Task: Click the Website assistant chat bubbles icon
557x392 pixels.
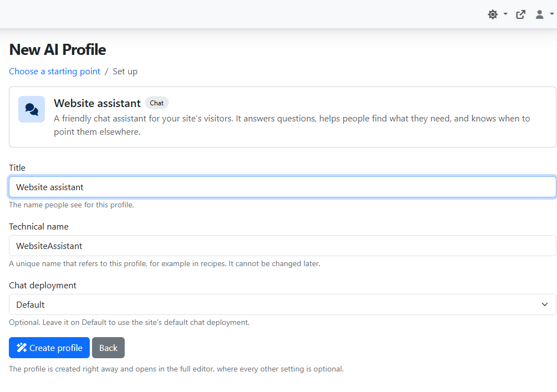Action: 32,109
